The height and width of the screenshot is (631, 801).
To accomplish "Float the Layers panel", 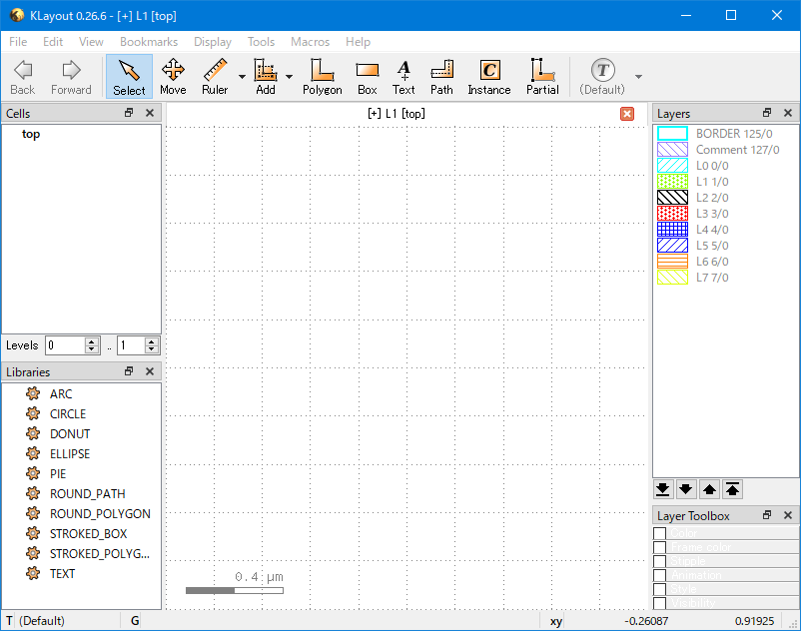I will click(x=767, y=113).
